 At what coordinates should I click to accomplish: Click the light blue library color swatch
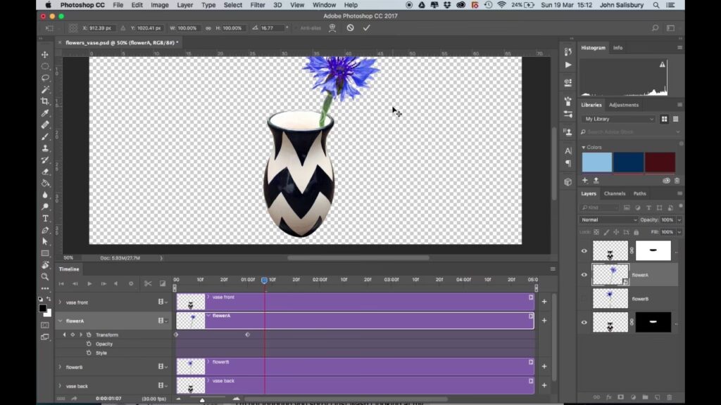click(596, 162)
